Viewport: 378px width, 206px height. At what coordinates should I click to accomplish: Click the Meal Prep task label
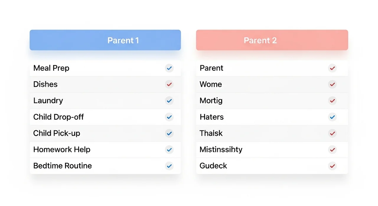coord(51,68)
